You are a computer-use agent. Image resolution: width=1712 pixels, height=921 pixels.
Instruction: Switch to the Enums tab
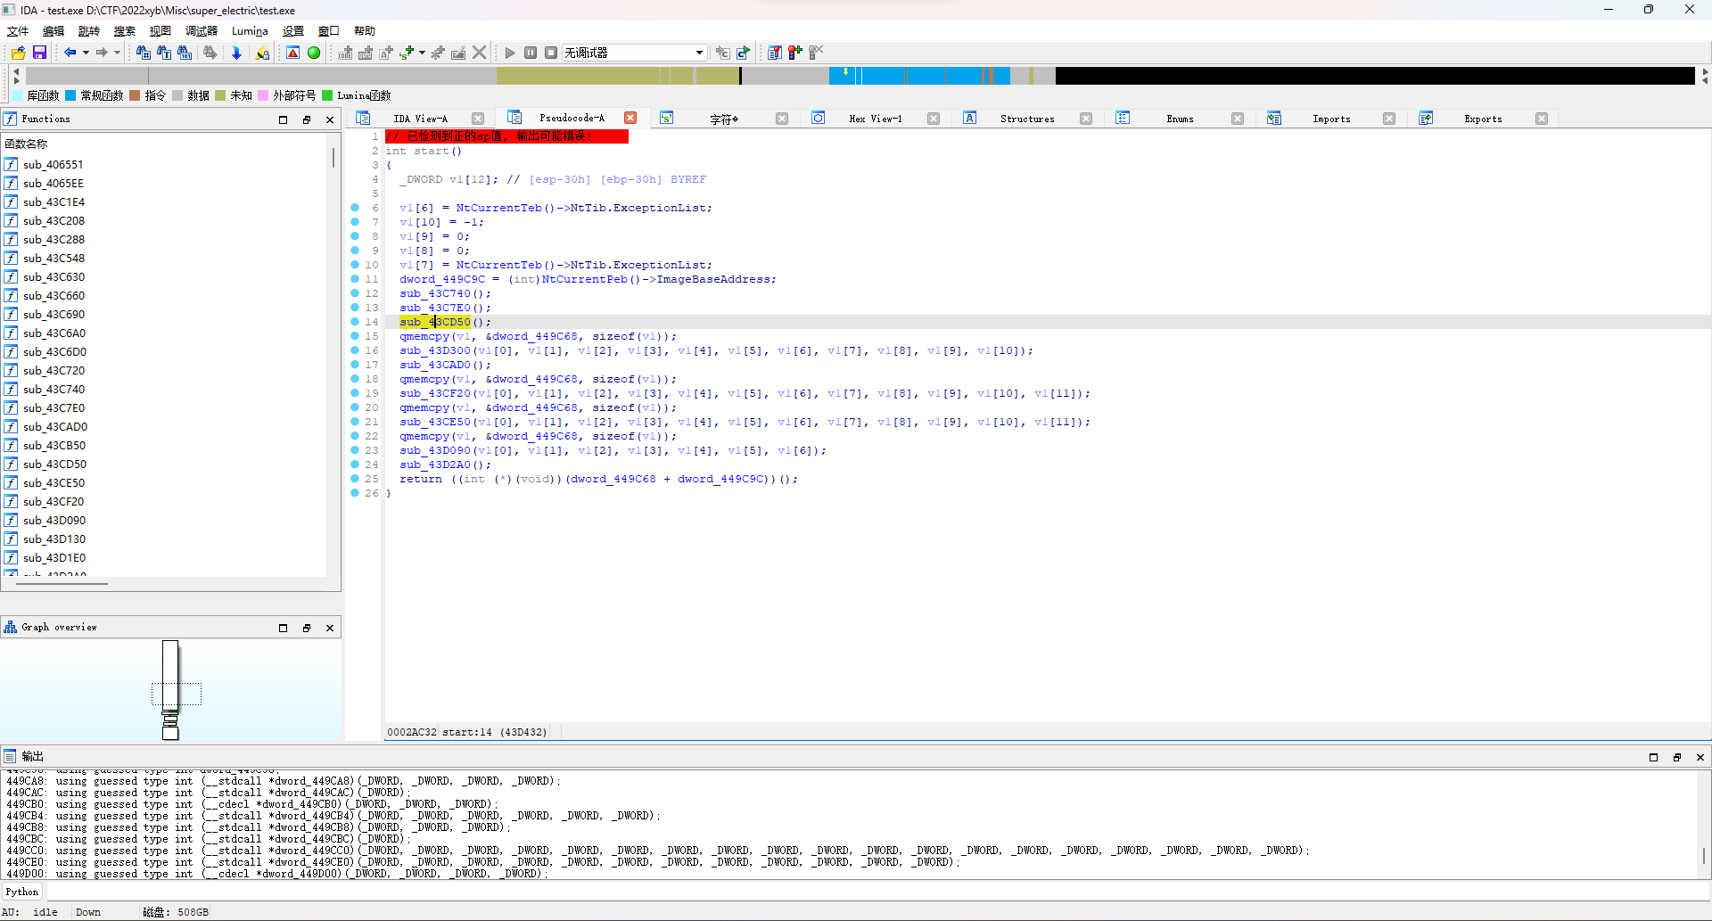(1180, 119)
